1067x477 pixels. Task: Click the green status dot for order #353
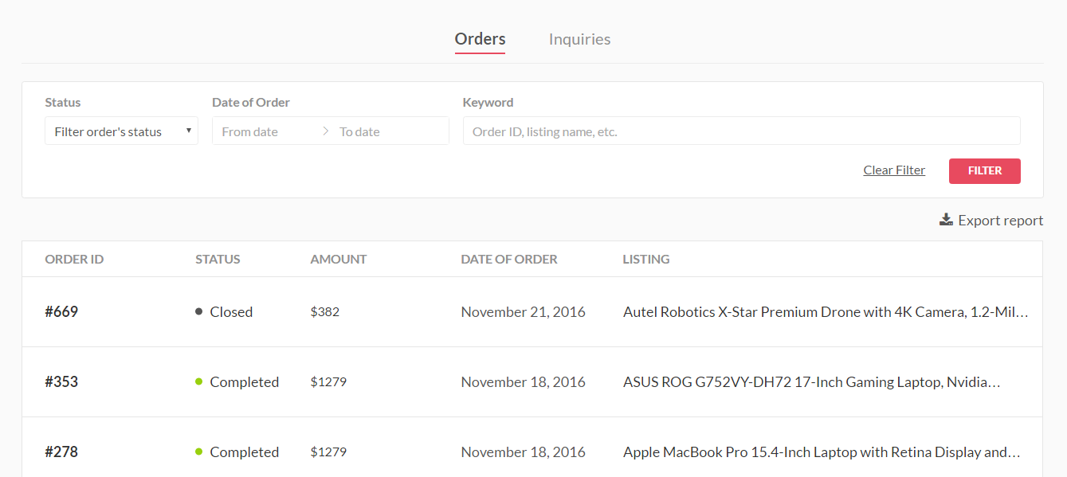click(x=198, y=381)
